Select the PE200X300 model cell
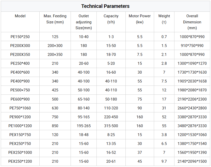Screen dimensions: 211x167 click(x=20, y=46)
